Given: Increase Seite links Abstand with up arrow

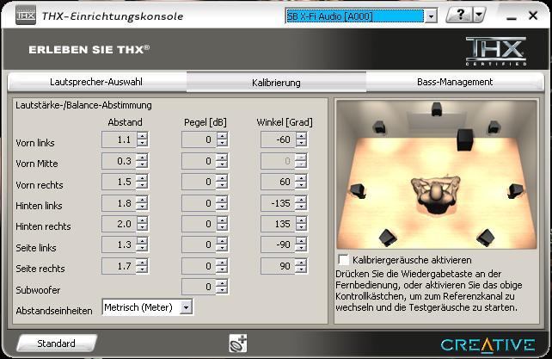Looking at the screenshot, I should click(142, 240).
